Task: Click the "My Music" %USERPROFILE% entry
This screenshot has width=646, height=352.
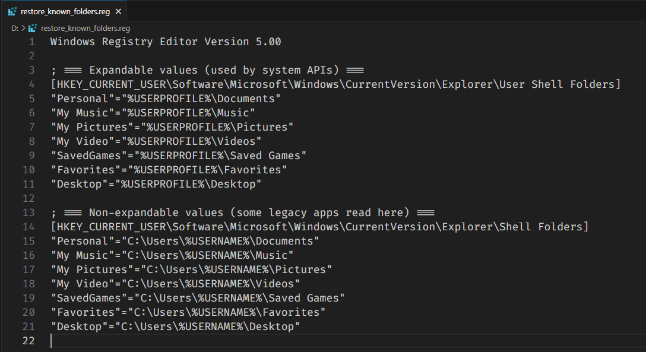Action: tap(153, 113)
